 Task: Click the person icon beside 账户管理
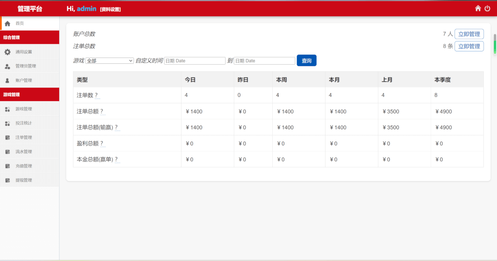7,80
